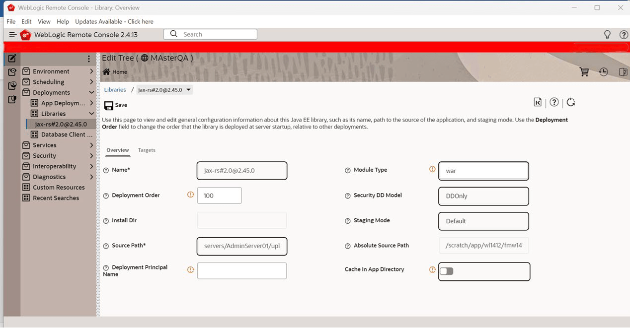
Task: Click help icon beside Module Type
Action: pos(348,170)
